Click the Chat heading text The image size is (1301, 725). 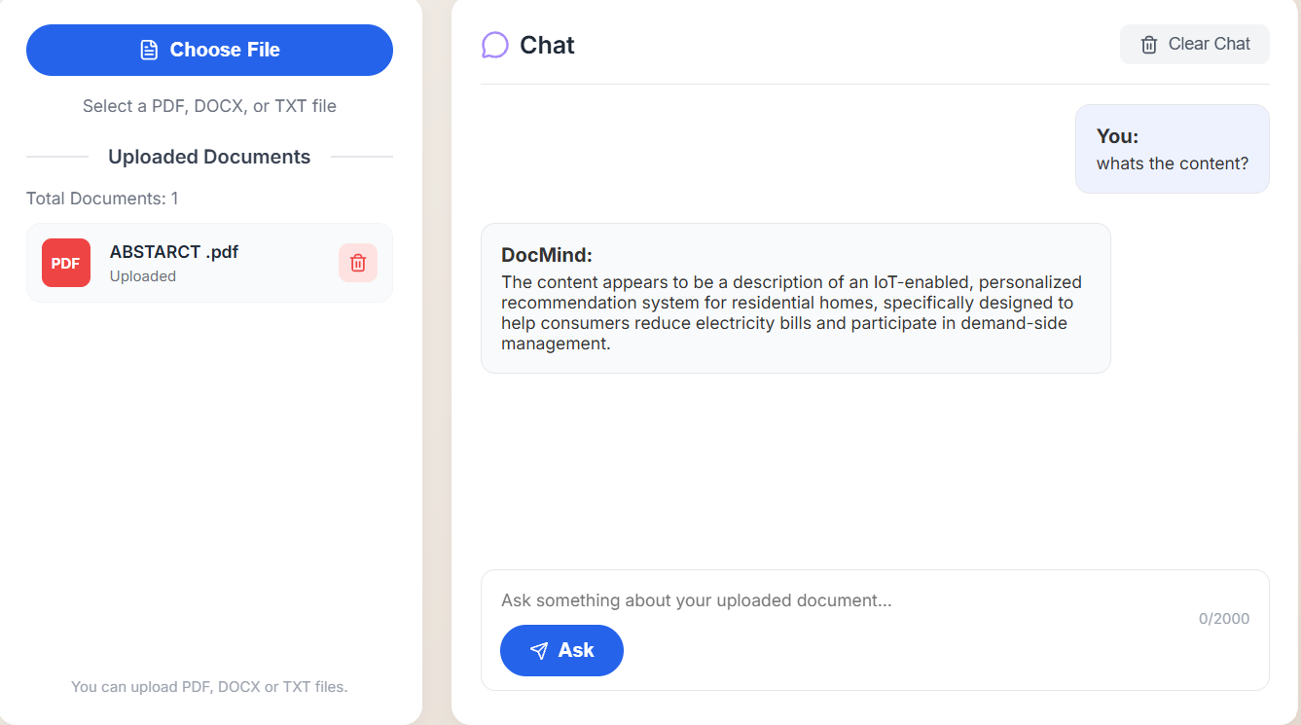547,45
